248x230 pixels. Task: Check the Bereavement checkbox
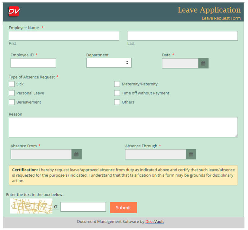11,102
